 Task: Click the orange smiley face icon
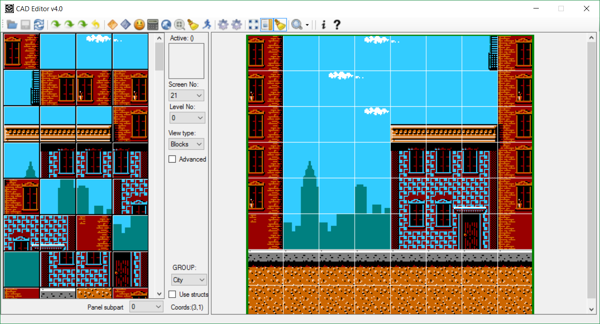(x=139, y=25)
